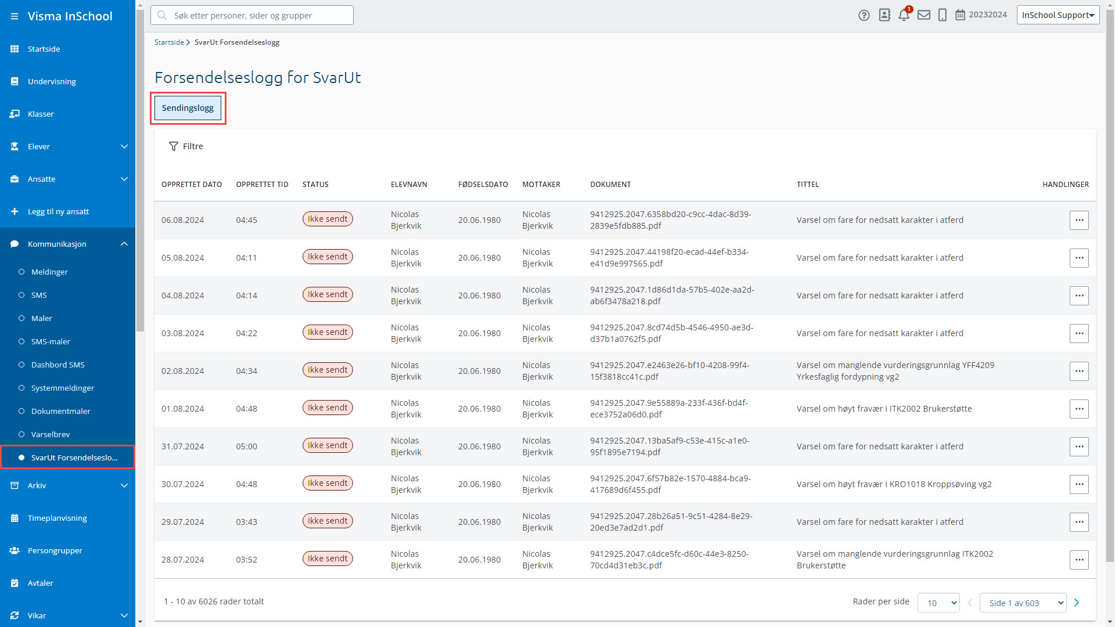This screenshot has width=1115, height=627.
Task: Open the school year calendar 20232024
Action: click(981, 15)
